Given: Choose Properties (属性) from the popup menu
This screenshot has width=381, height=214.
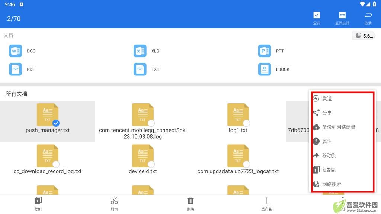Looking at the screenshot, I should pyautogui.click(x=343, y=141).
